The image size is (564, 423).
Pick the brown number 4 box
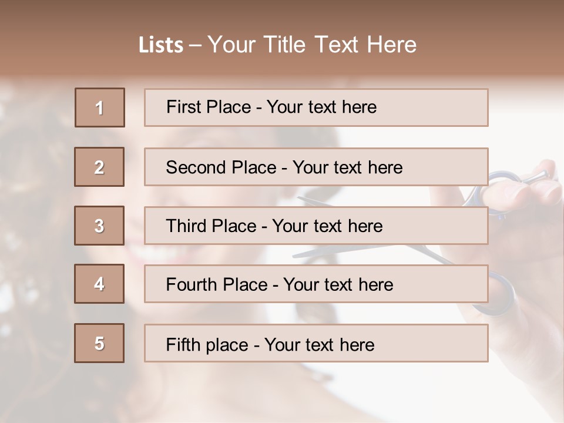(99, 284)
